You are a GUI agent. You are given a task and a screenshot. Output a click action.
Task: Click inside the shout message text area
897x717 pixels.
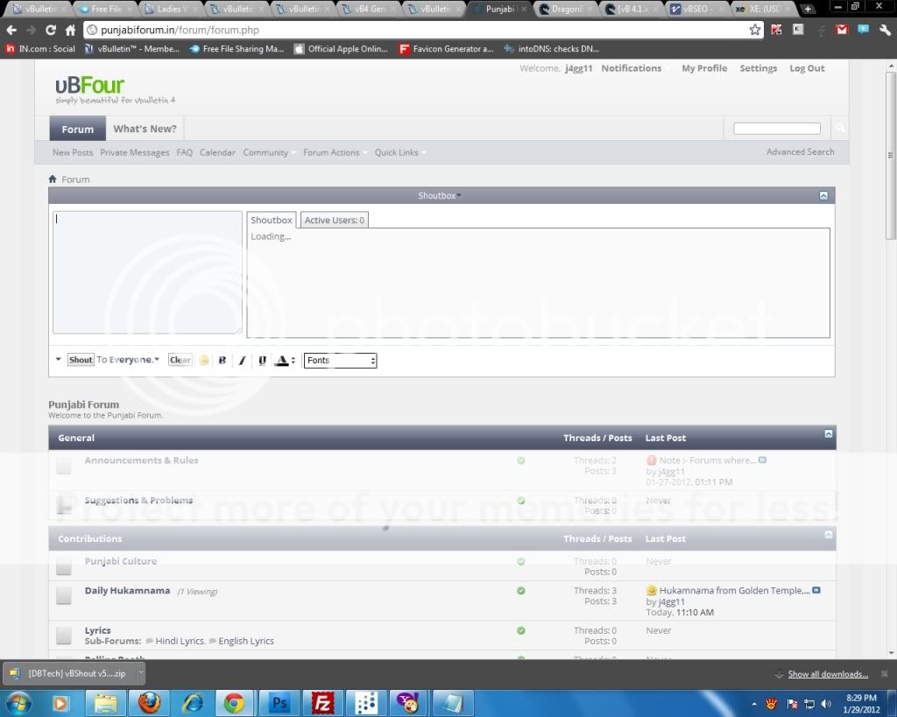(147, 272)
